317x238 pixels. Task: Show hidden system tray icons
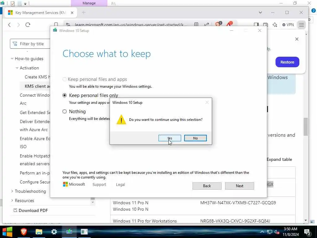pos(262,232)
